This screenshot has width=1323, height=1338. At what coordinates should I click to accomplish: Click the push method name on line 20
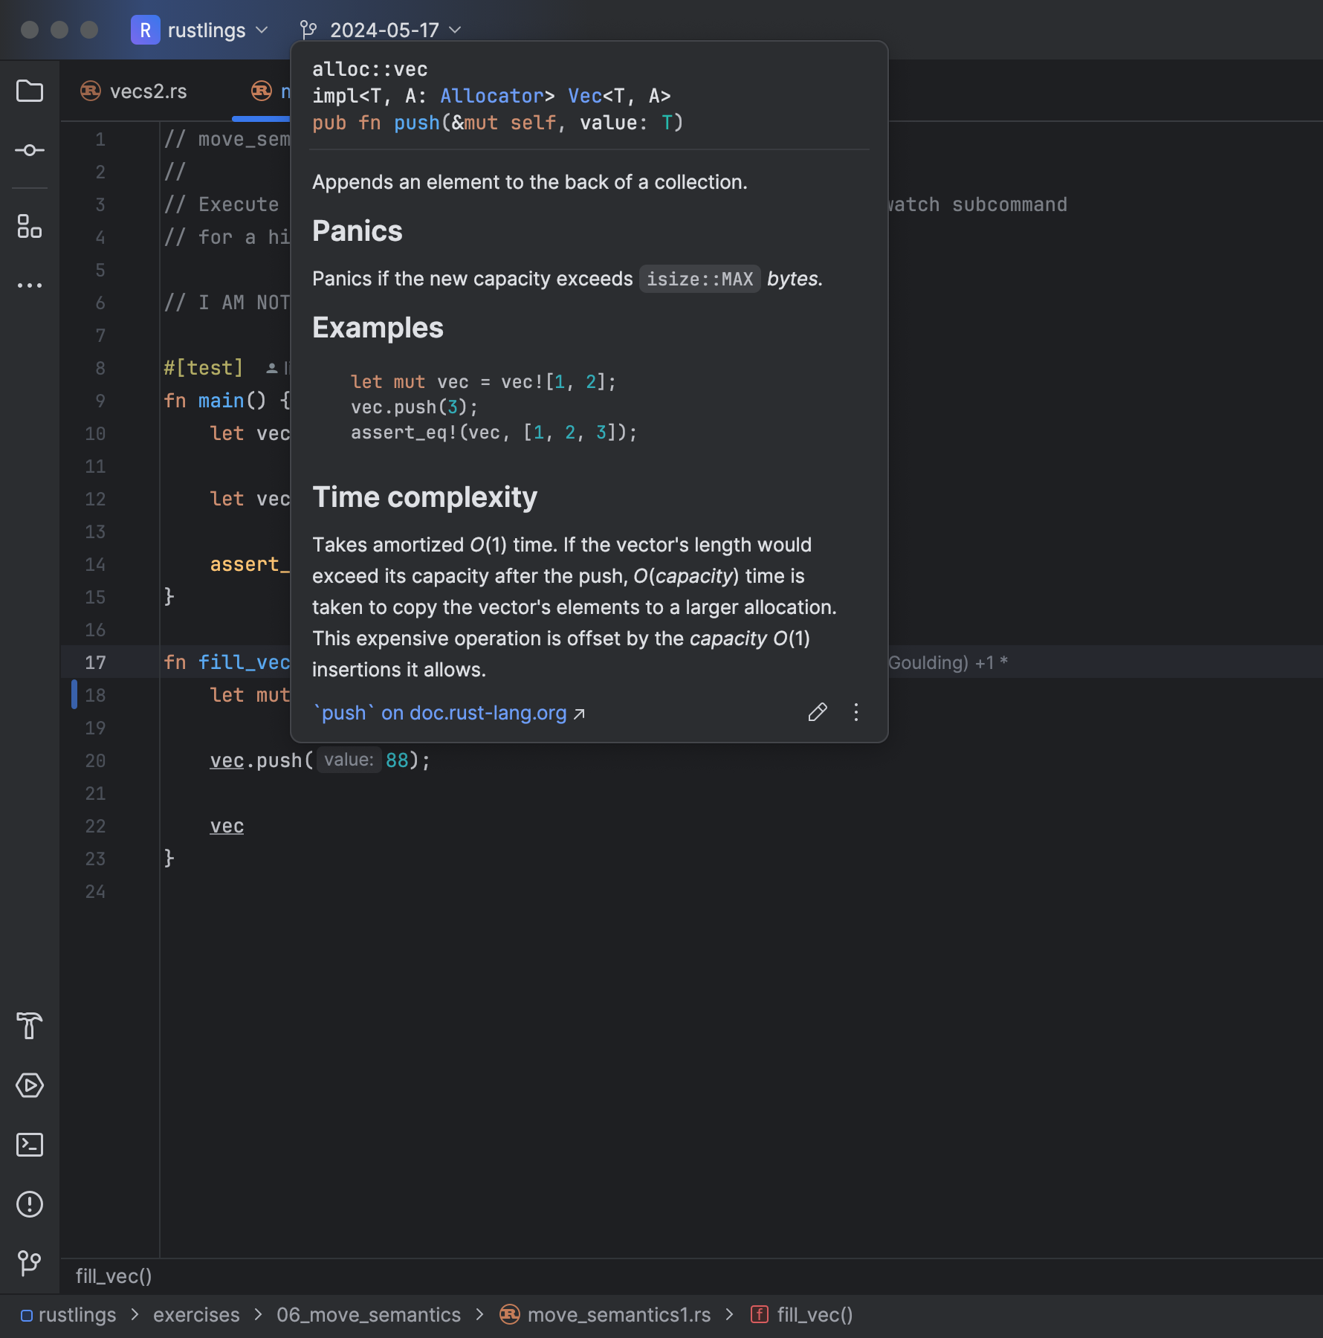click(279, 760)
